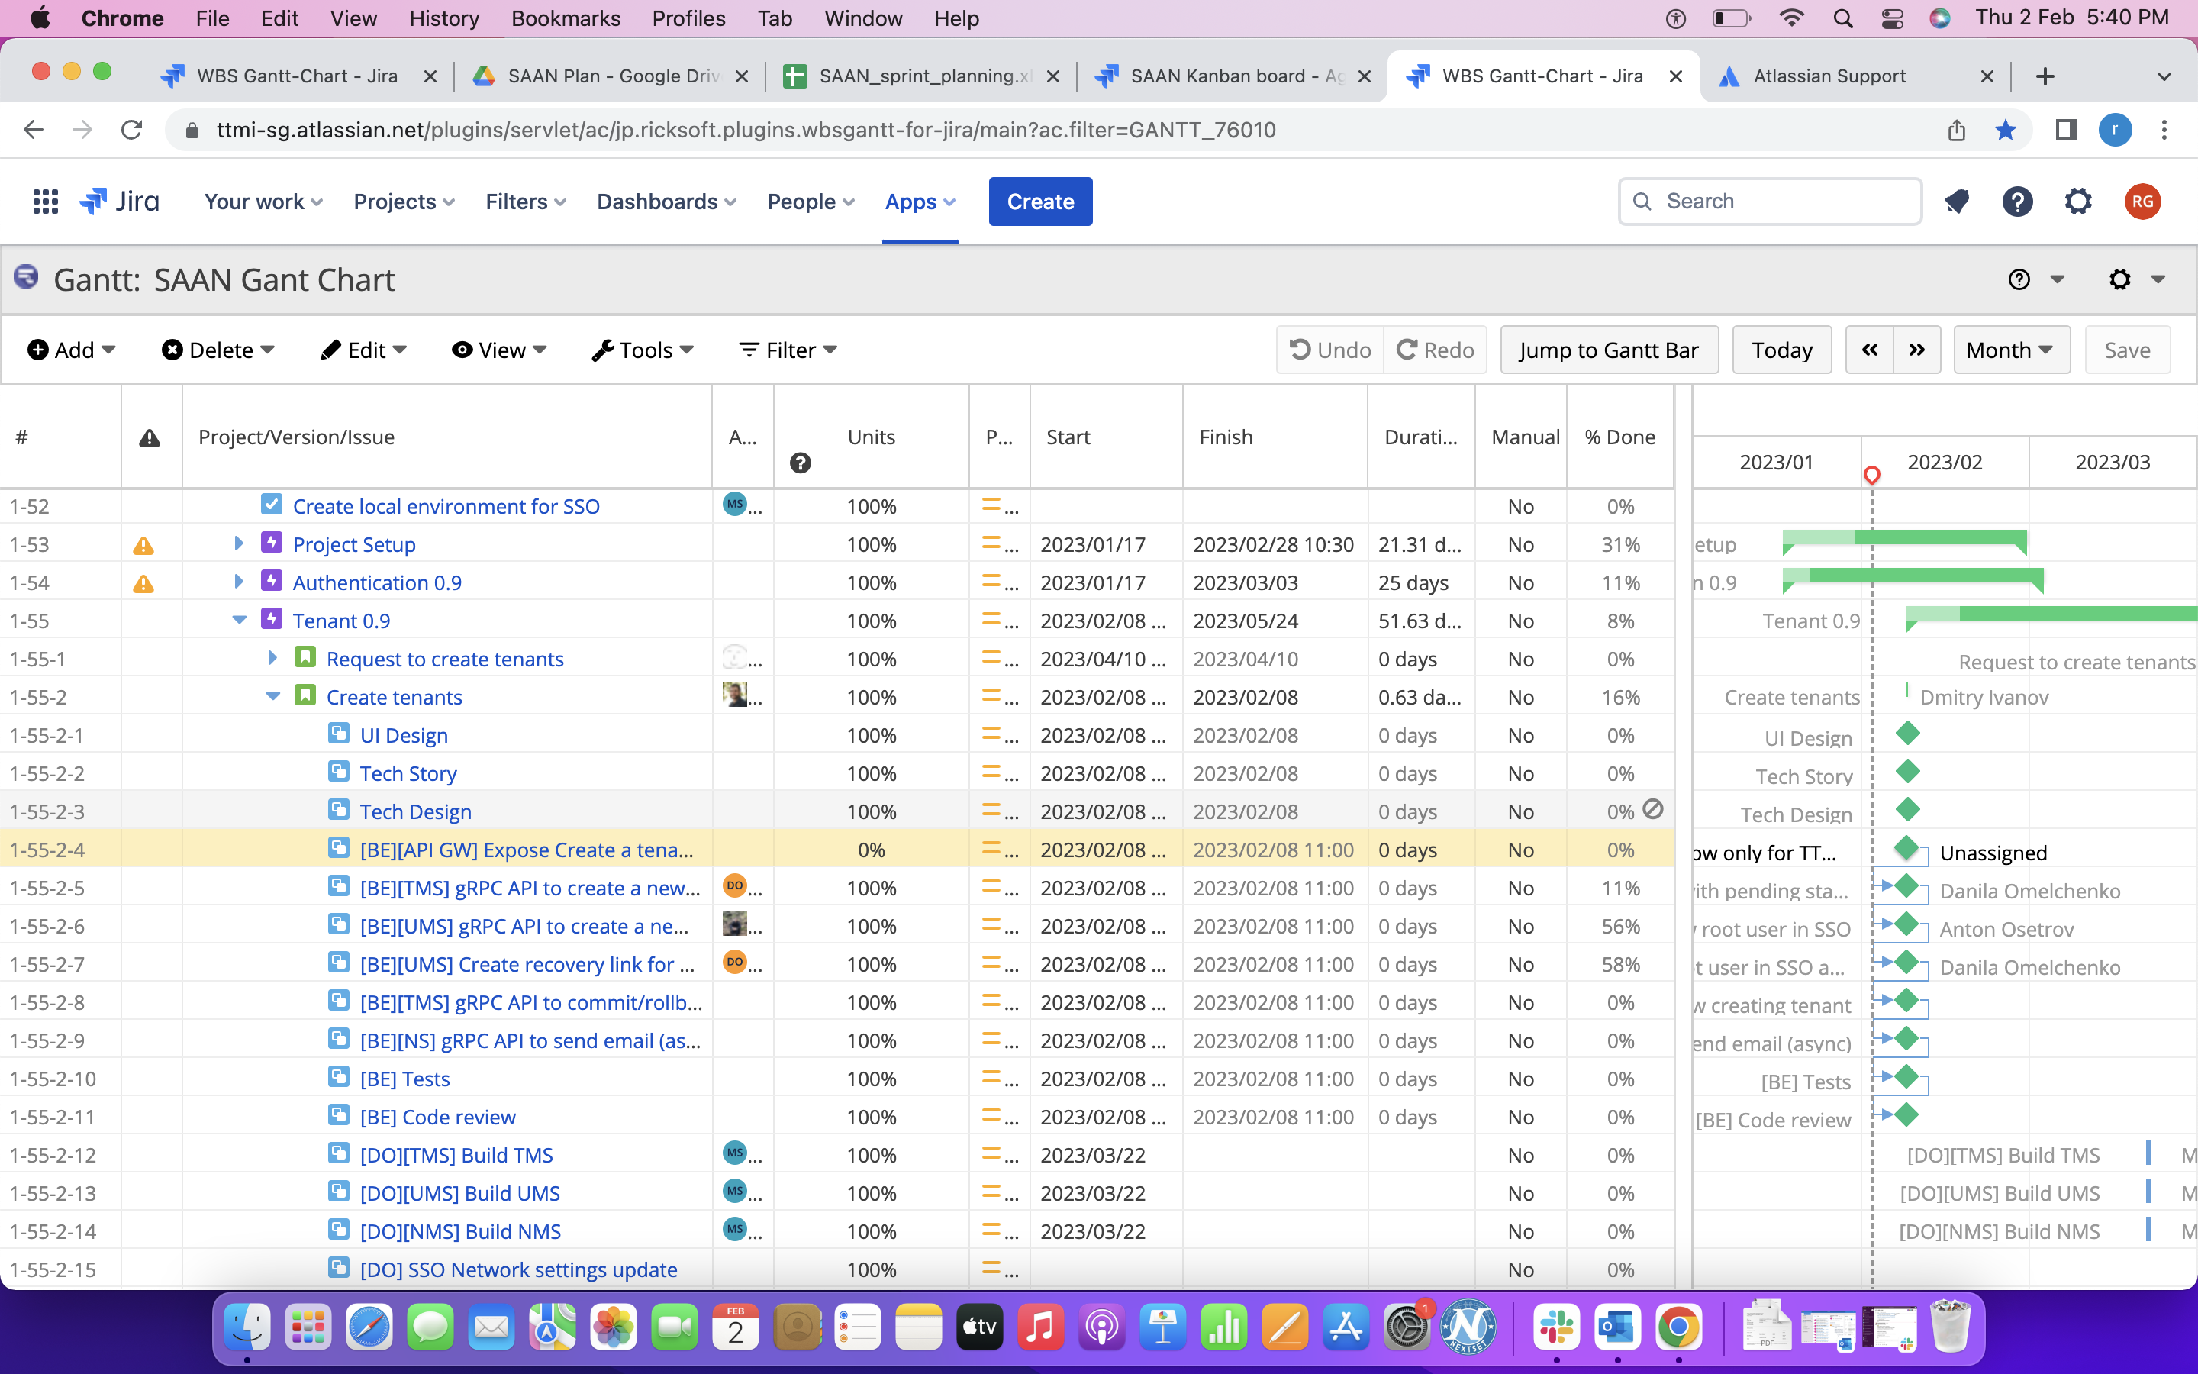This screenshot has width=2198, height=1374.
Task: Click the warning column header icon
Action: [150, 439]
